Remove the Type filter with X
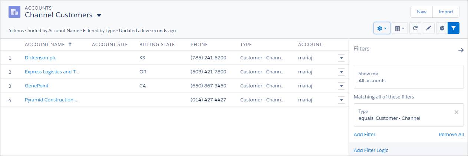The width and height of the screenshot is (468, 156). (x=457, y=112)
